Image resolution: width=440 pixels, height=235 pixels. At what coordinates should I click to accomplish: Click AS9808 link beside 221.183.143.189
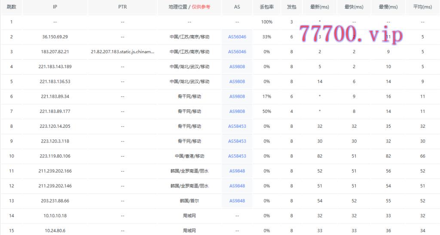coord(237,66)
